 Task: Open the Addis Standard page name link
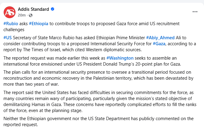click(33, 9)
